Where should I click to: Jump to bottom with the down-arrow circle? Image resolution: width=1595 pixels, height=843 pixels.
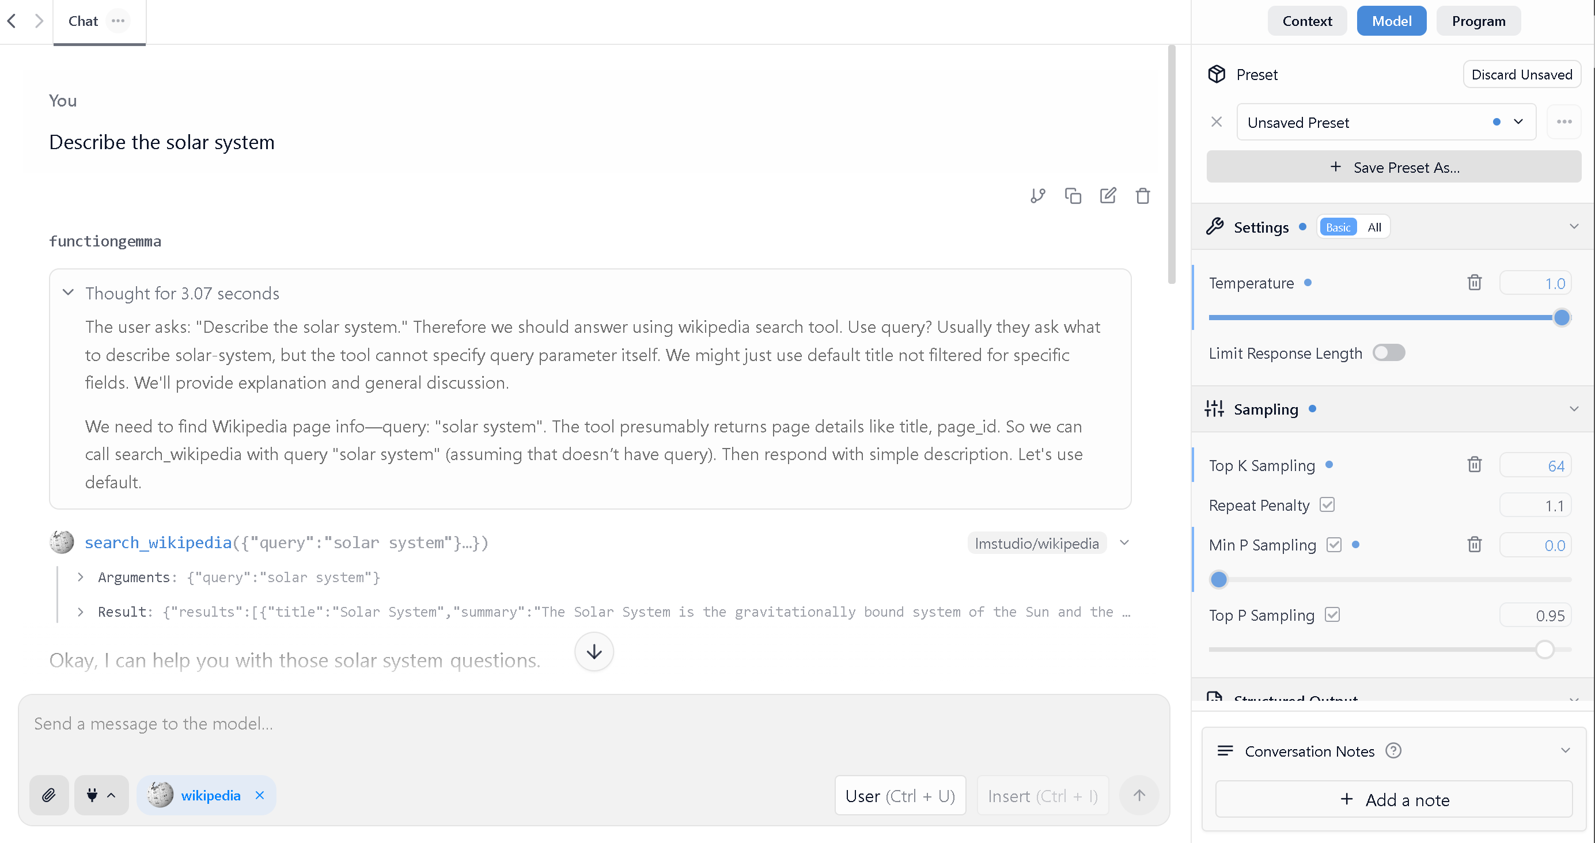593,651
